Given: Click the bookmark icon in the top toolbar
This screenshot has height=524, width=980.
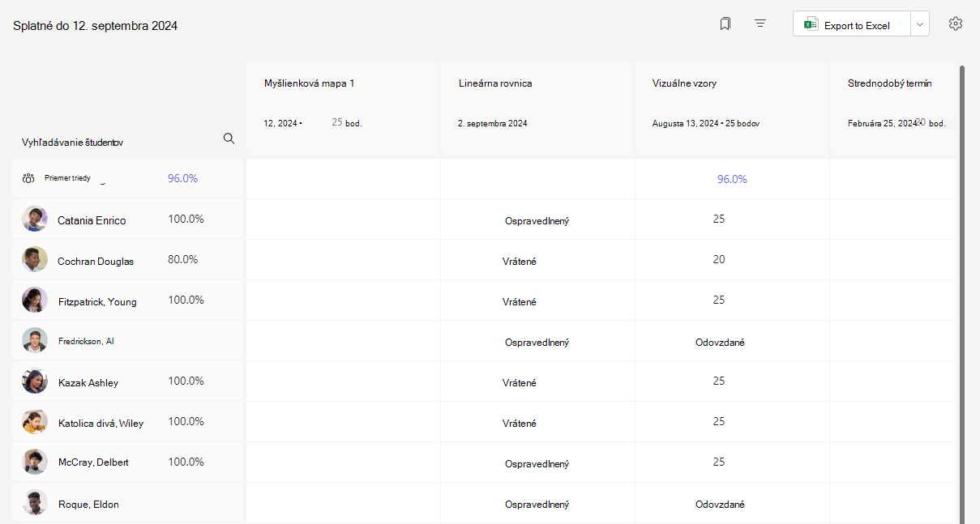Looking at the screenshot, I should 725,24.
